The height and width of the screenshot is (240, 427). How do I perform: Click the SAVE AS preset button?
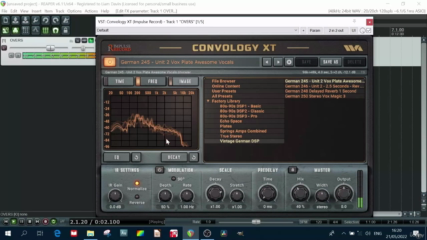point(330,62)
